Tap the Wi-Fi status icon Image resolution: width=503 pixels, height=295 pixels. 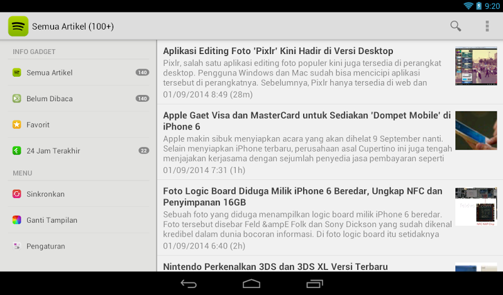tap(468, 6)
